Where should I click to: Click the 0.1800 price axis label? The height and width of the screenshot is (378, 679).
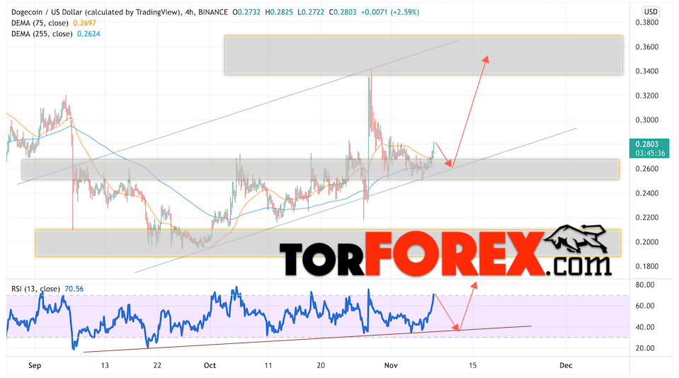click(647, 266)
